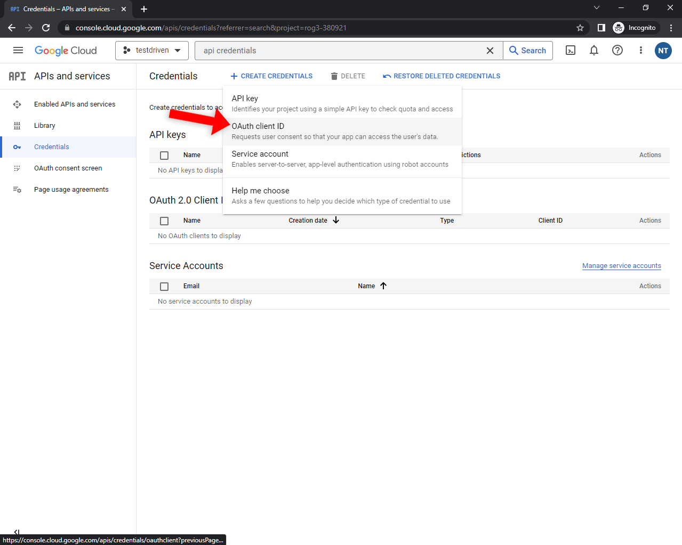Open the help question mark menu
The image size is (682, 545).
[x=617, y=51]
